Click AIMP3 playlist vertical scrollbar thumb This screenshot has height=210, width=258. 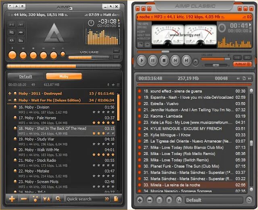(x=118, y=107)
